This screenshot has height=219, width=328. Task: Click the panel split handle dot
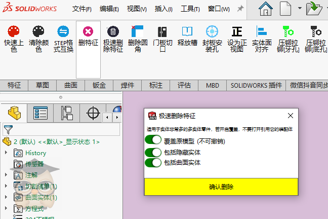click(61, 97)
